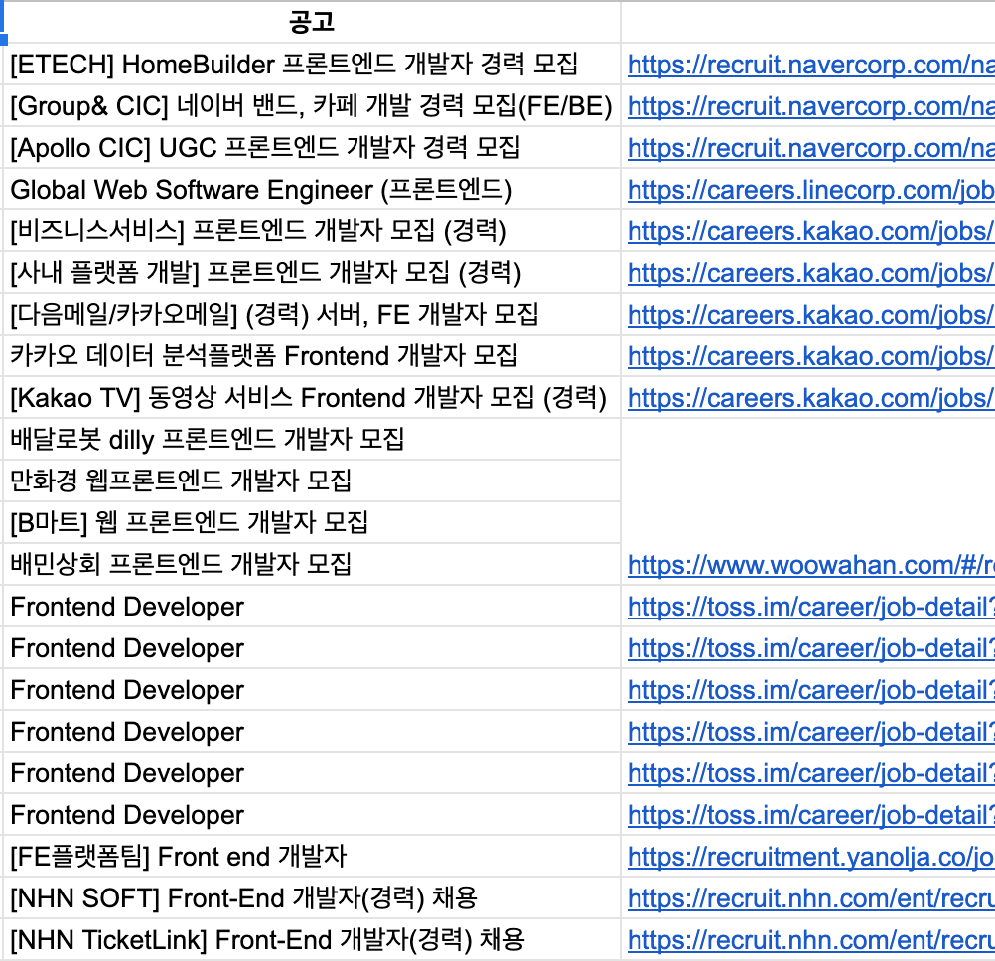Select the 만화경 웹프론트엔드 posting cell
The width and height of the screenshot is (995, 961).
tap(312, 480)
